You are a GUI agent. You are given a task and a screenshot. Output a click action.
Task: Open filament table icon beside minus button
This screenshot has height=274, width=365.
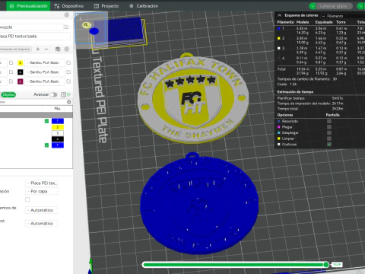[58, 49]
